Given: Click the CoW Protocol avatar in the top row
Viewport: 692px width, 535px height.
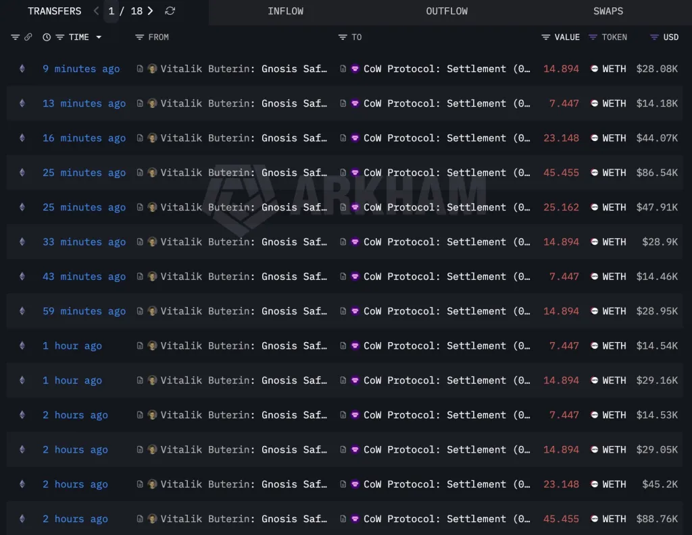Looking at the screenshot, I should 355,68.
